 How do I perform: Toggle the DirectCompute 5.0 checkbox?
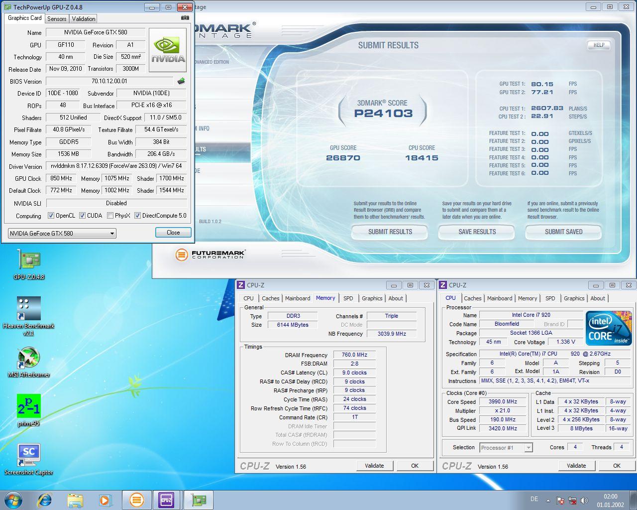tap(137, 216)
